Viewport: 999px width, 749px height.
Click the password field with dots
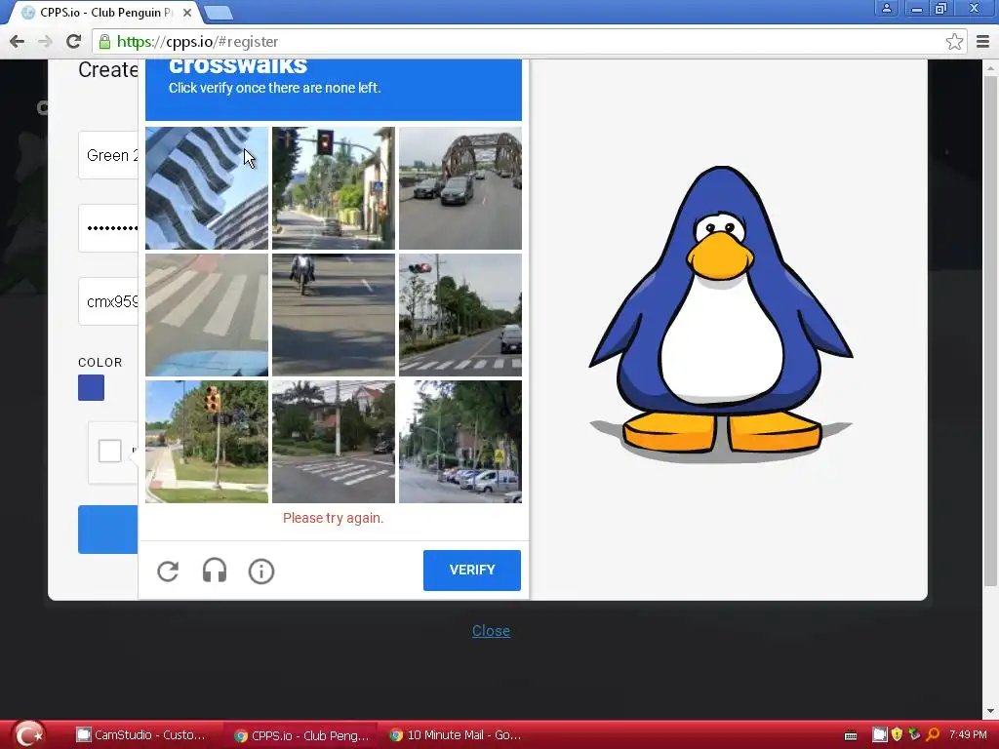click(108, 228)
